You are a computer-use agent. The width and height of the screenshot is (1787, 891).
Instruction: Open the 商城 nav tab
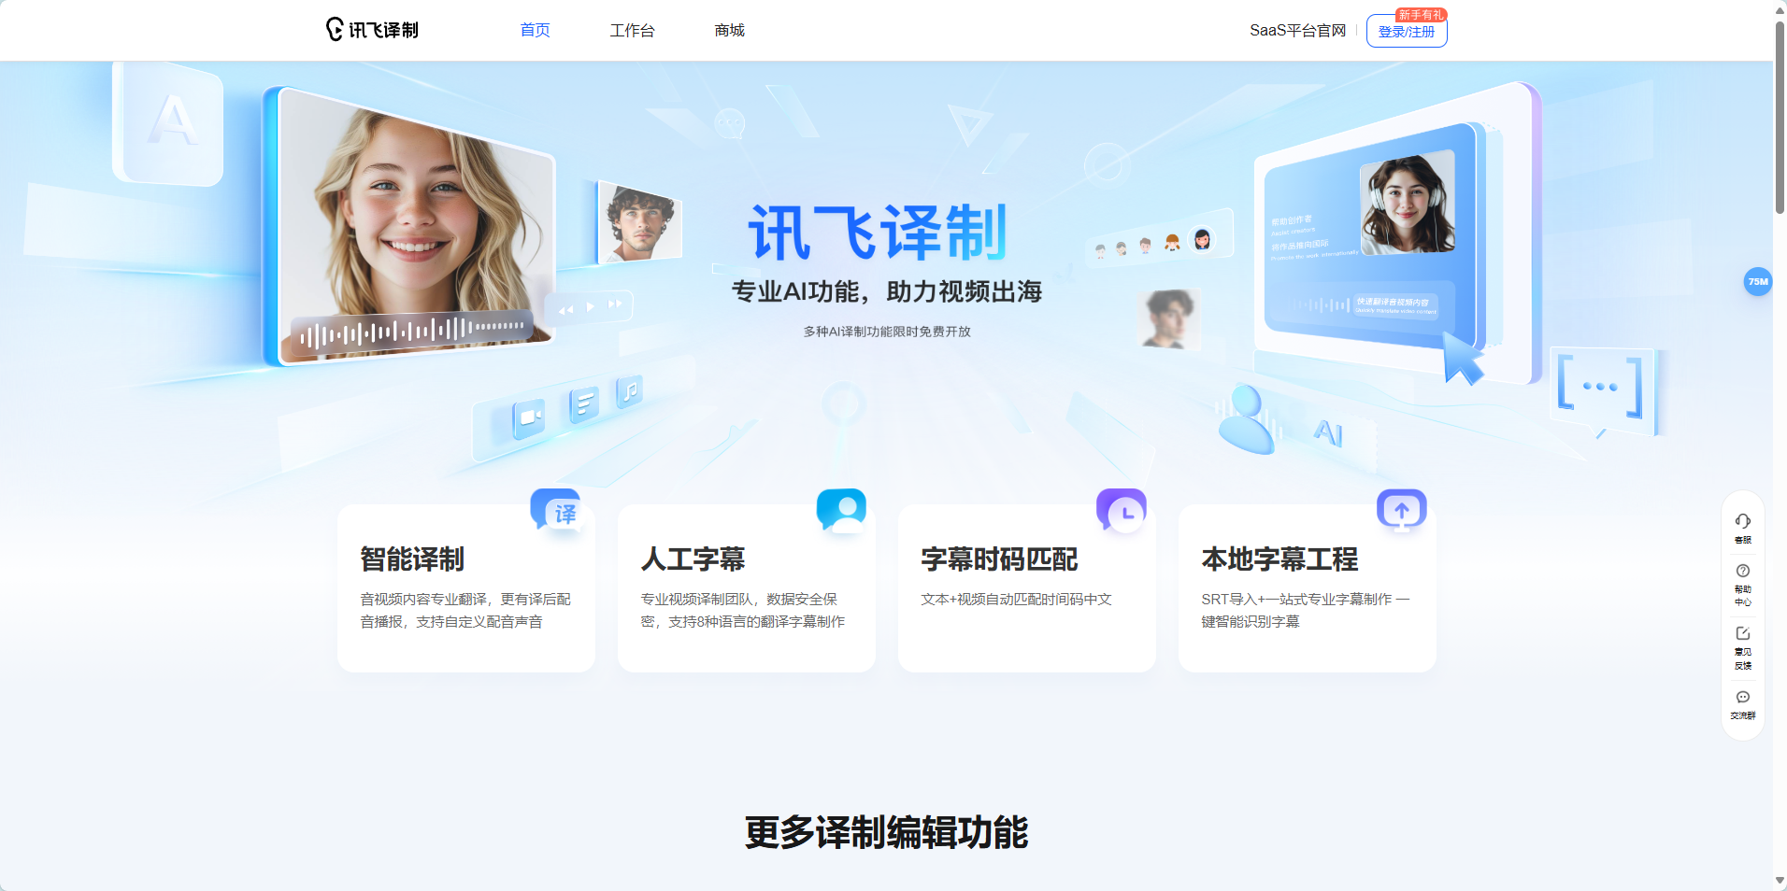tap(729, 31)
